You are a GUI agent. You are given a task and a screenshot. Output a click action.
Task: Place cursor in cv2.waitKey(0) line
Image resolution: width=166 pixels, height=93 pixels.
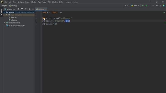[50, 24]
